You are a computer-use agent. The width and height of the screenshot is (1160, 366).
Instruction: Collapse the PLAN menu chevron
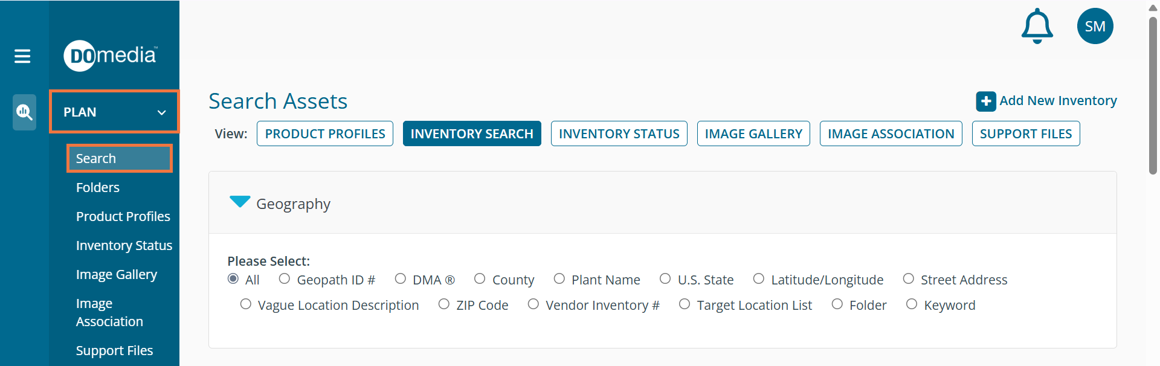161,112
